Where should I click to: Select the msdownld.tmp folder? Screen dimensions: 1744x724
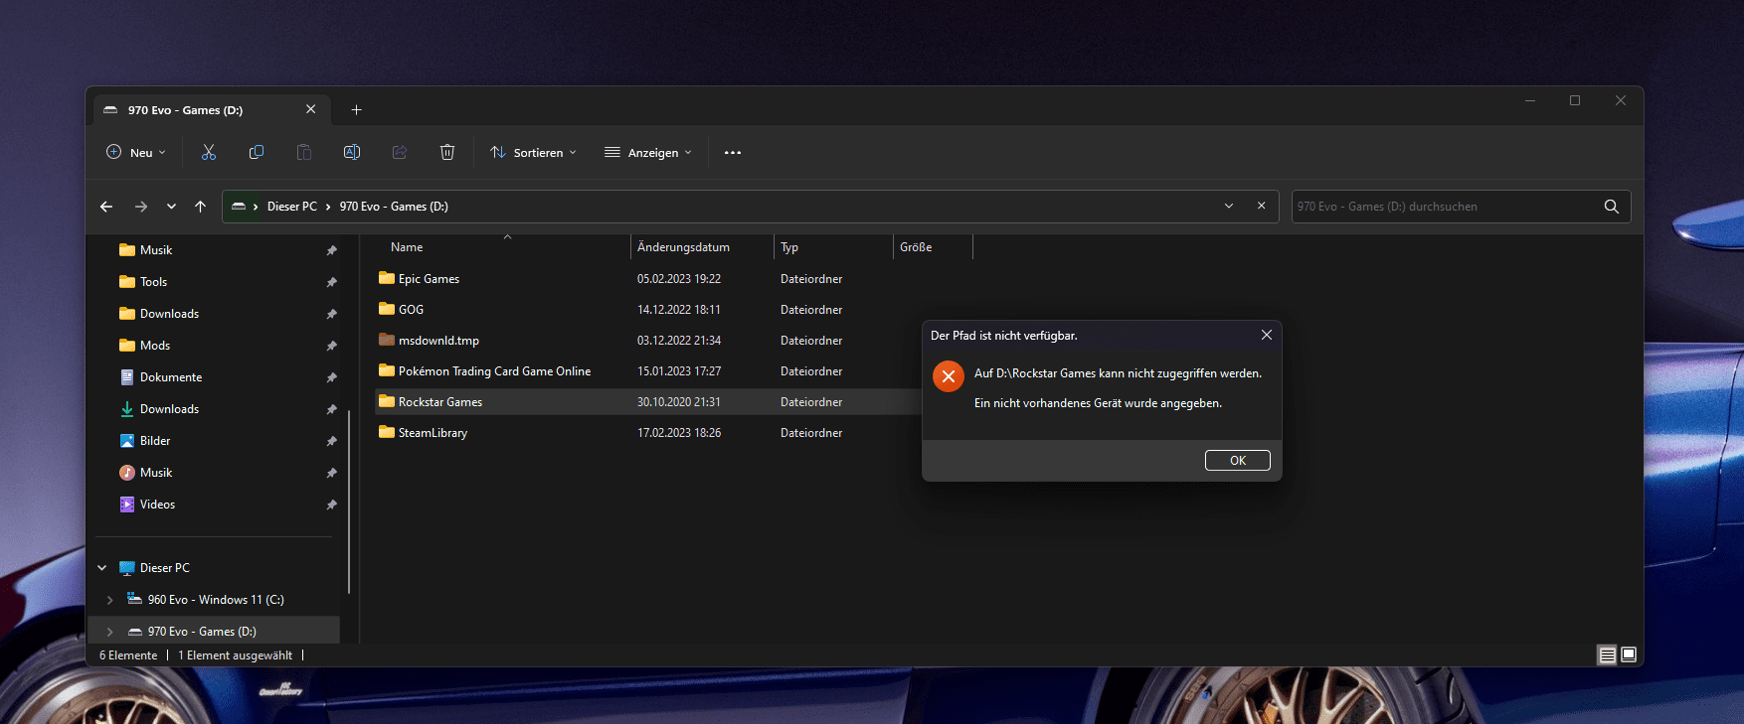[x=438, y=341]
